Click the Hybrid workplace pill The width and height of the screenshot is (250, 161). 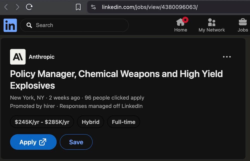[90, 122]
